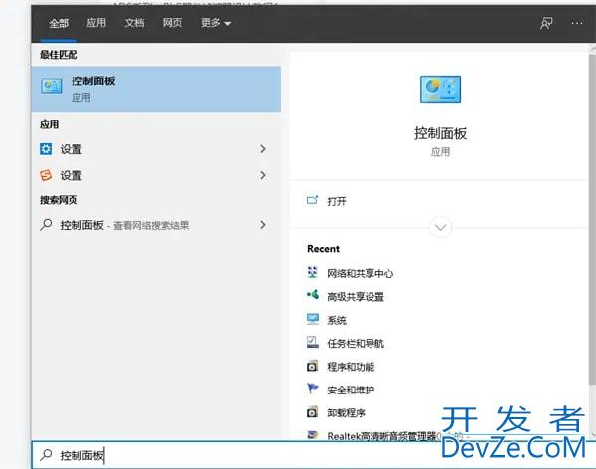Image resolution: width=596 pixels, height=469 pixels.
Task: Click the 安全和维护 flag icon
Action: point(313,390)
